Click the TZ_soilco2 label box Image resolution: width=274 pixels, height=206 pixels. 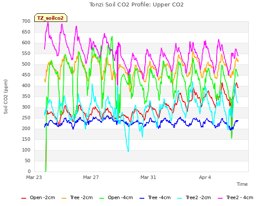point(51,18)
